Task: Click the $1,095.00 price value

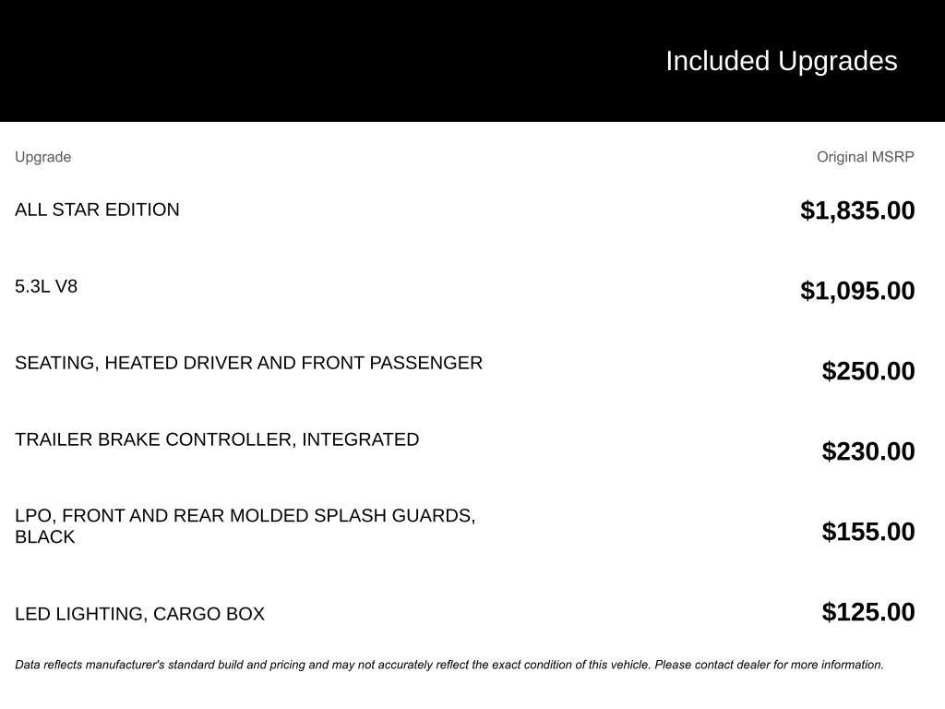Action: (x=857, y=291)
